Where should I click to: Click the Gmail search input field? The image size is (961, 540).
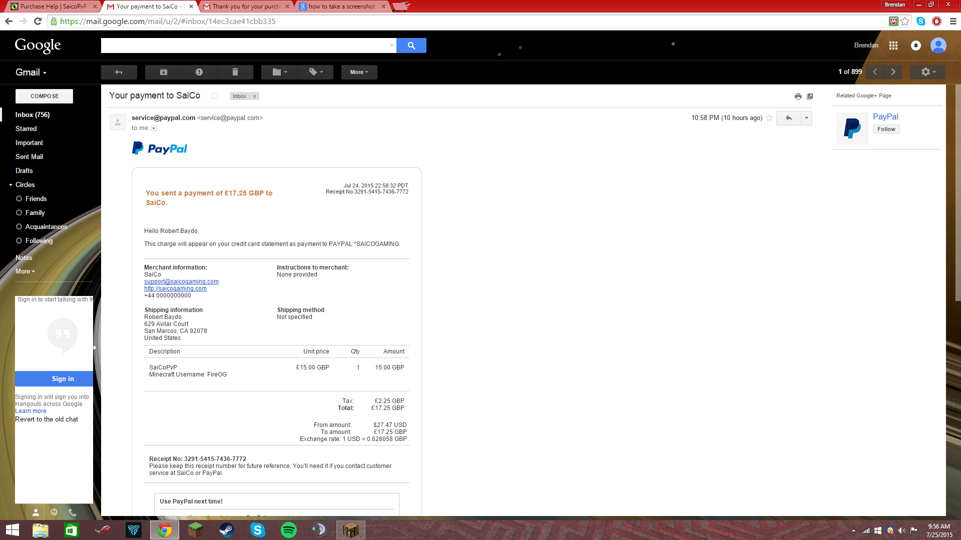click(x=245, y=45)
